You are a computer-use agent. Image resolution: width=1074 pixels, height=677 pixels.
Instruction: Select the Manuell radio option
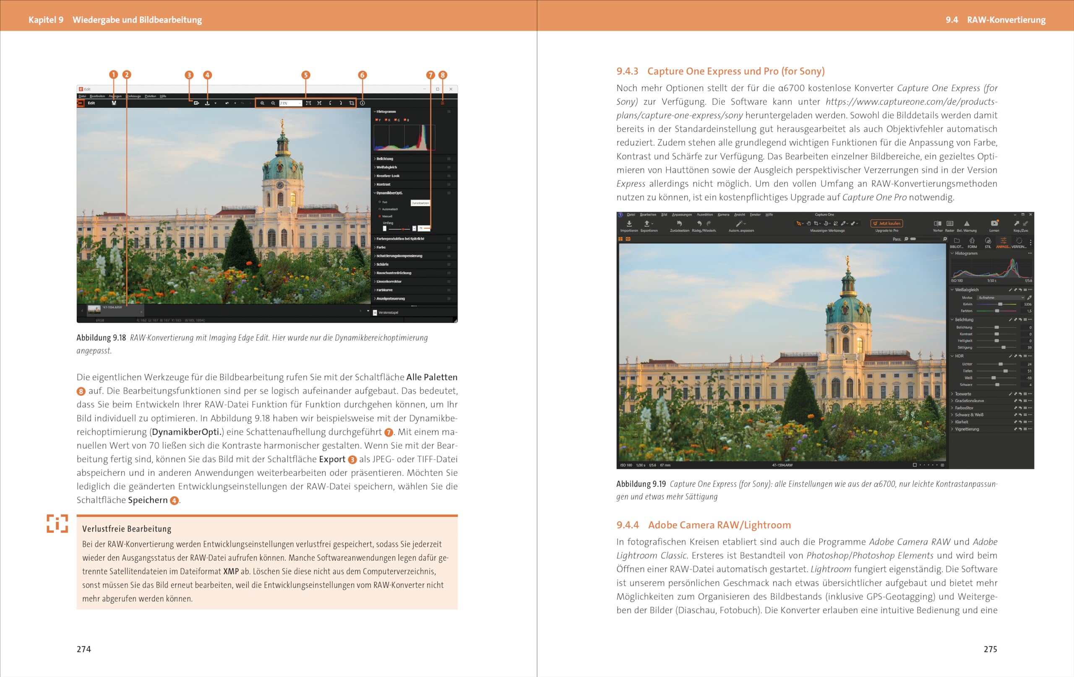380,216
